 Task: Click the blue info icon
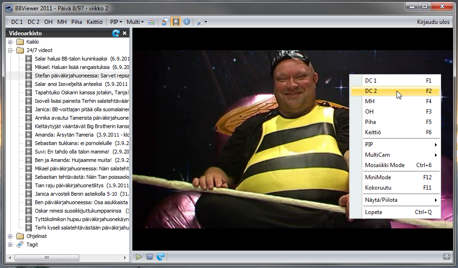click(187, 22)
